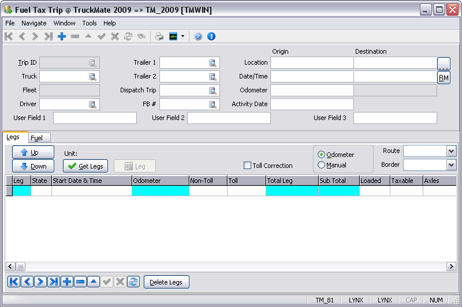
Task: Add a leg with bottom plus icon
Action: click(67, 282)
